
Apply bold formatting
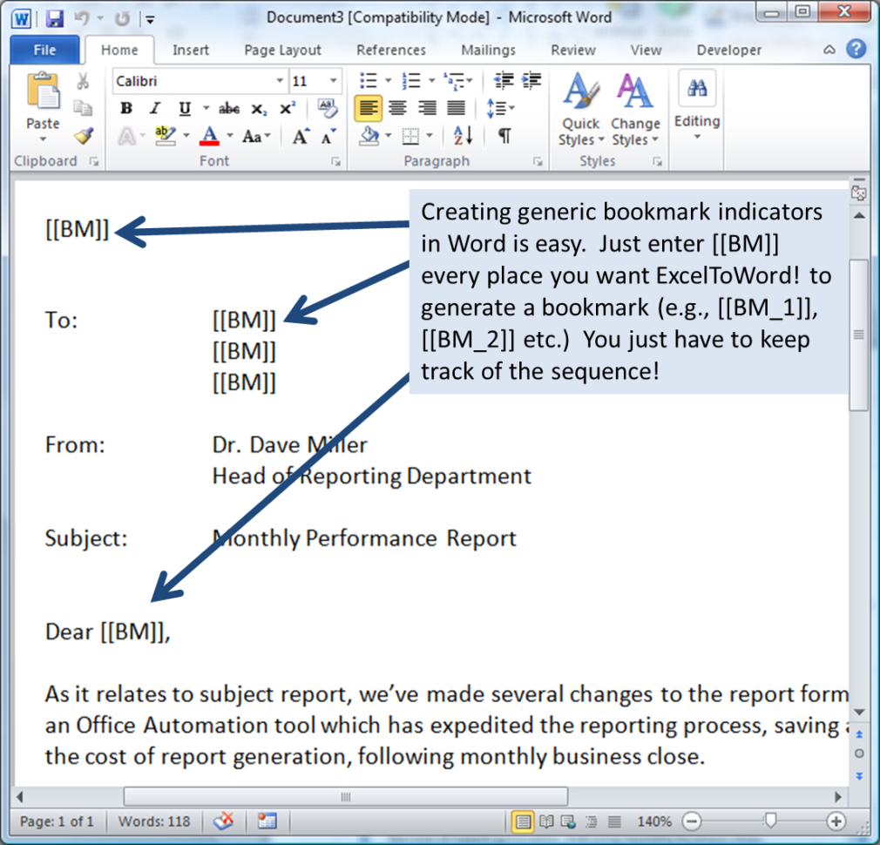[125, 108]
